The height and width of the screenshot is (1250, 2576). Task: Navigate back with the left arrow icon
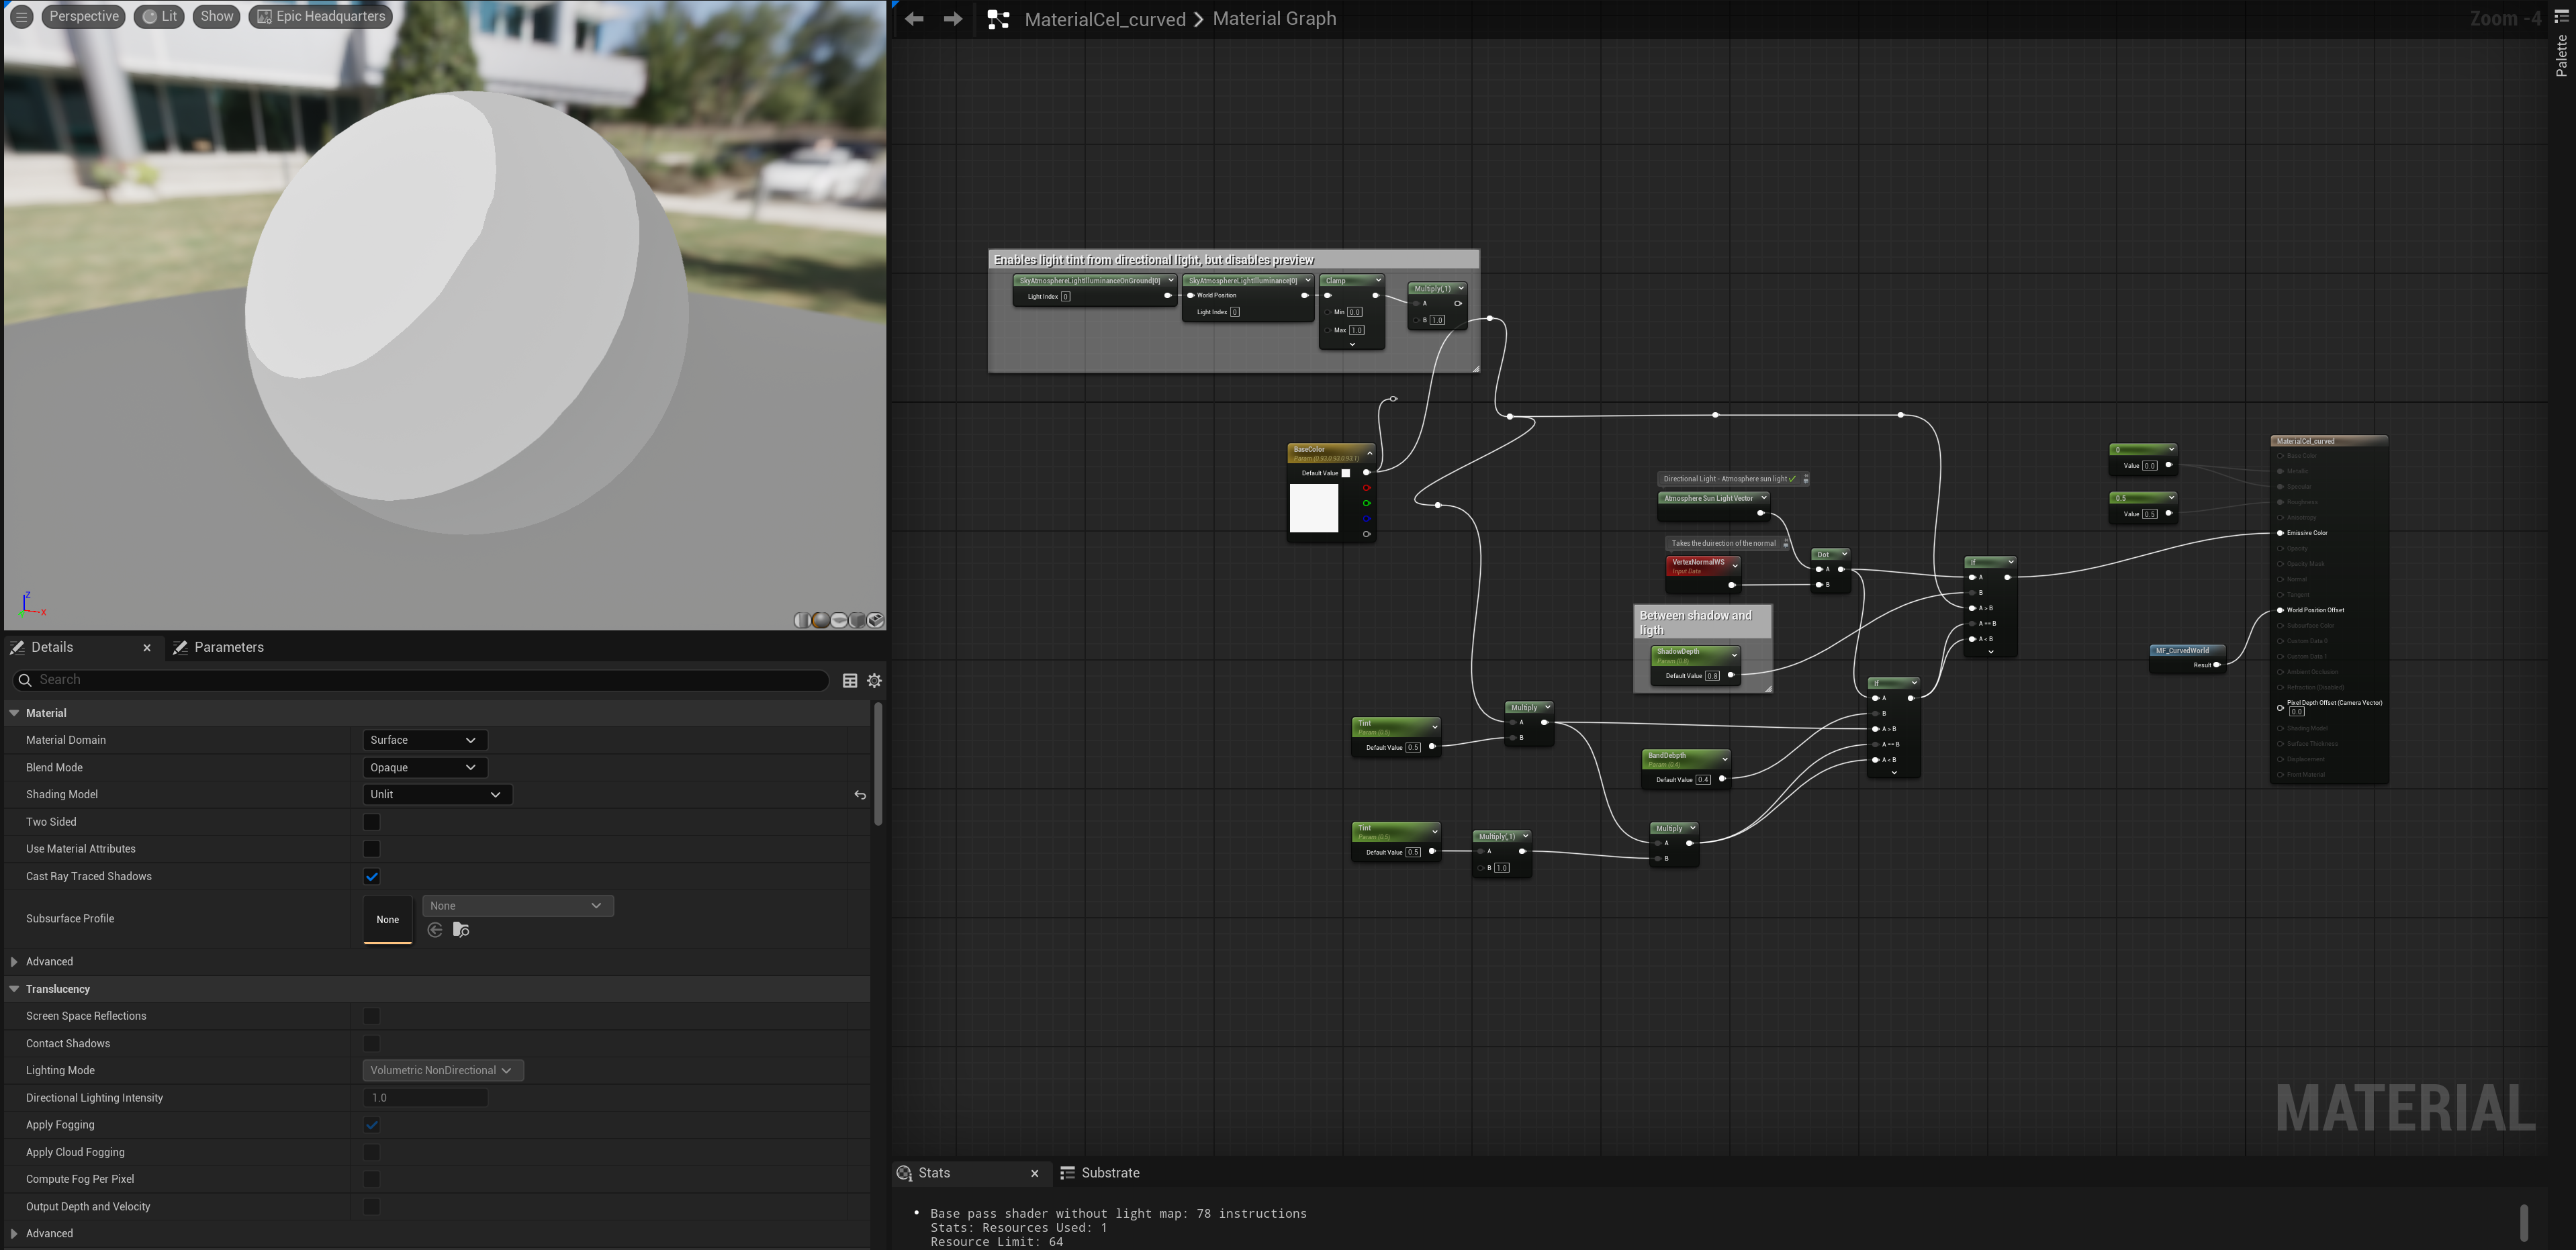(x=913, y=18)
